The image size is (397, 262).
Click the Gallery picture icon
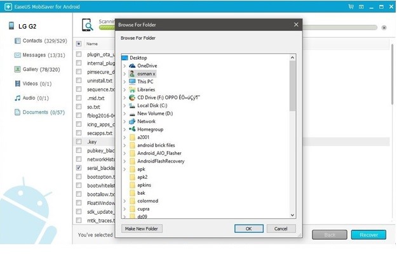[18, 69]
